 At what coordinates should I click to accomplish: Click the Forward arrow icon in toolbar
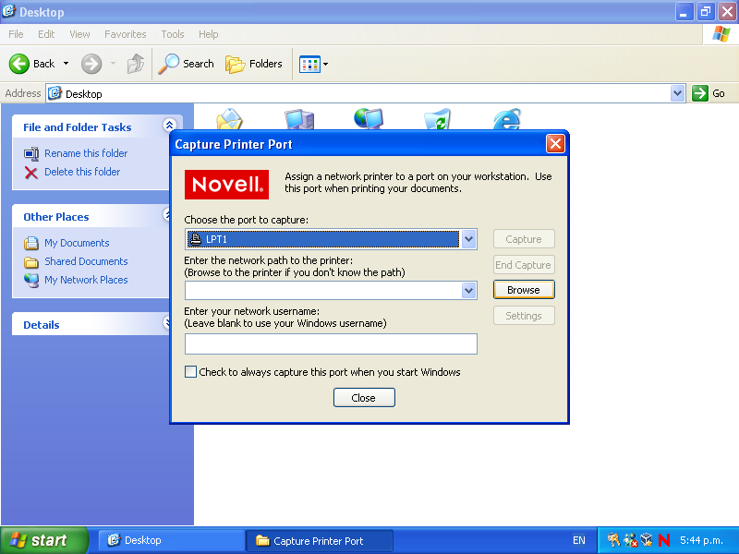(x=91, y=64)
